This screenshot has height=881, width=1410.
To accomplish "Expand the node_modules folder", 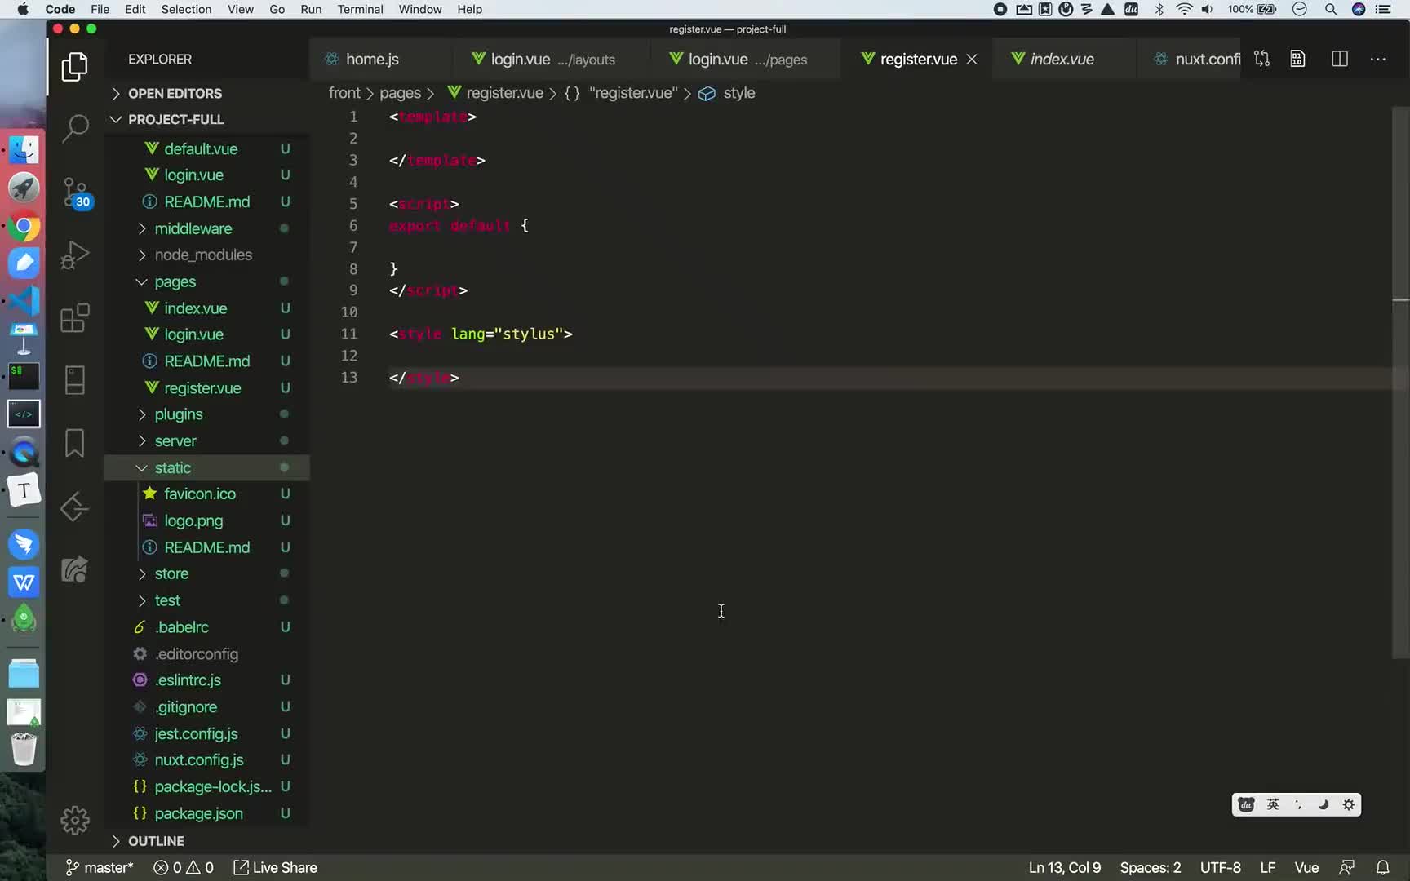I will point(203,255).
